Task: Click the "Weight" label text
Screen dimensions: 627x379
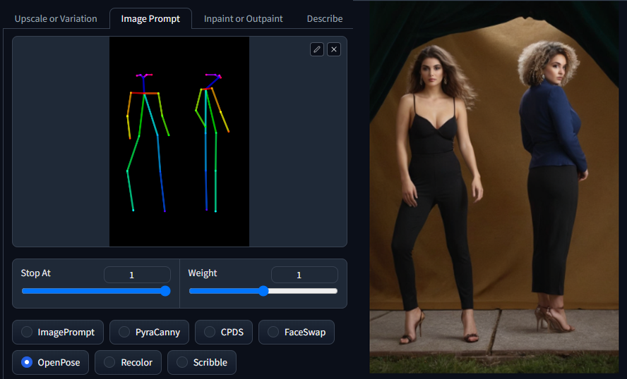Action: [x=203, y=273]
